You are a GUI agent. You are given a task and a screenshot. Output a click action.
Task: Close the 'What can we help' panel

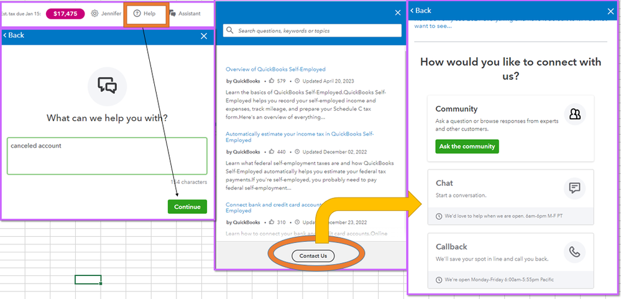tap(204, 36)
